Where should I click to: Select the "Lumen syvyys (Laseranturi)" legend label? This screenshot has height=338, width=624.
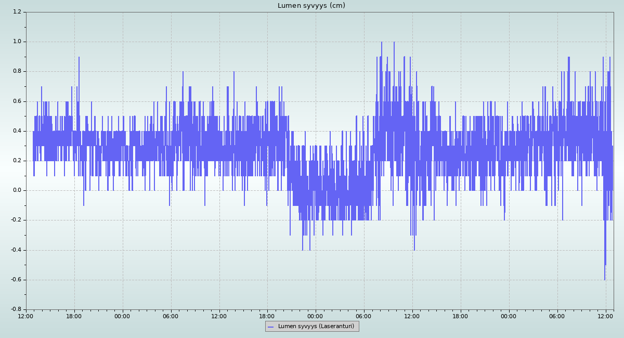316,327
